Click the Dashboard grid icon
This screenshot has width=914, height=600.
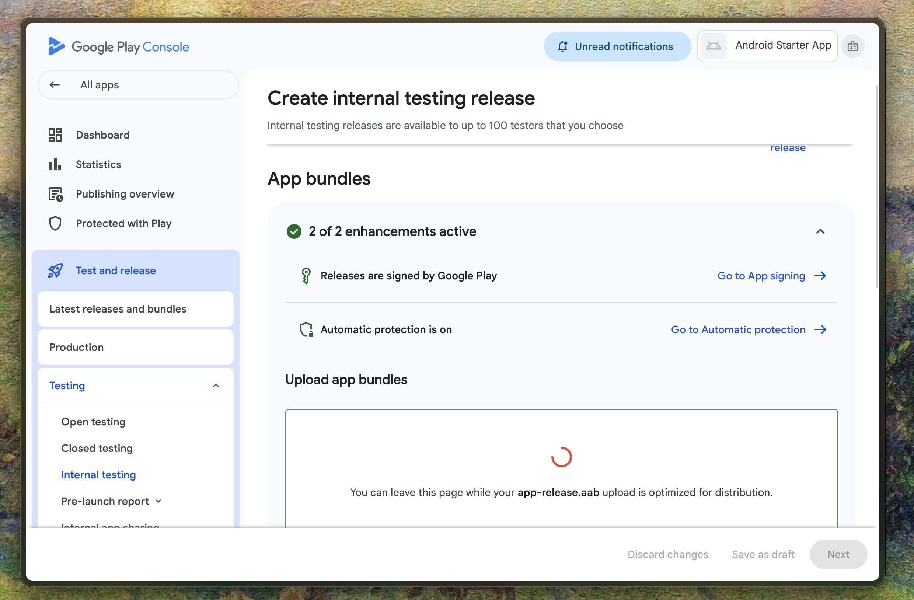55,135
